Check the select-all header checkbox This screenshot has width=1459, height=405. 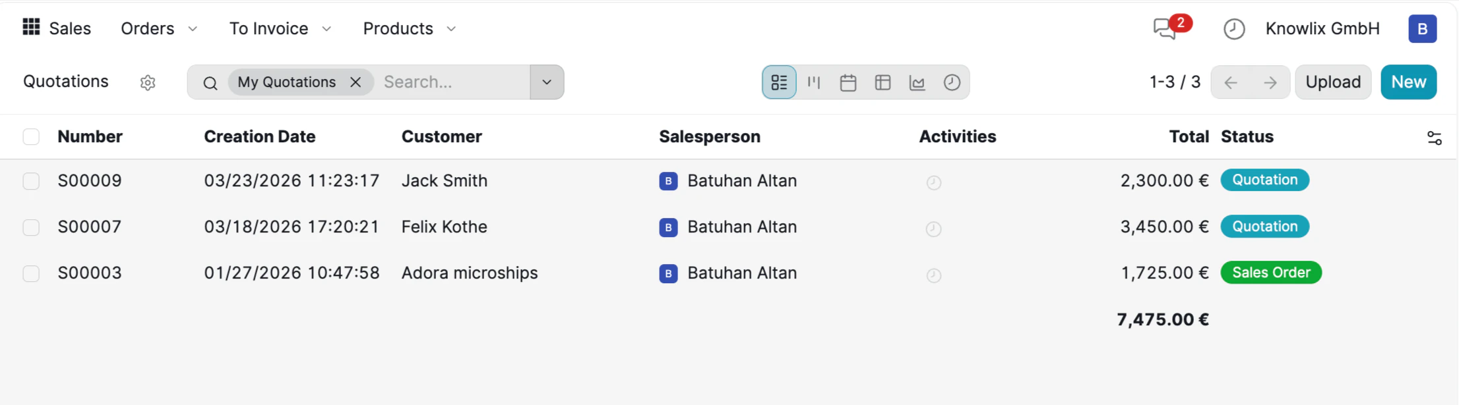(31, 137)
